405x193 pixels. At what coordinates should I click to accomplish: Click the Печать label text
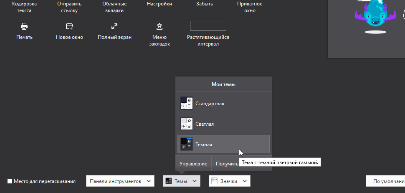pos(24,37)
